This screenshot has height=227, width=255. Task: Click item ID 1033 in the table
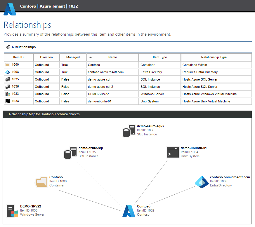15,94
